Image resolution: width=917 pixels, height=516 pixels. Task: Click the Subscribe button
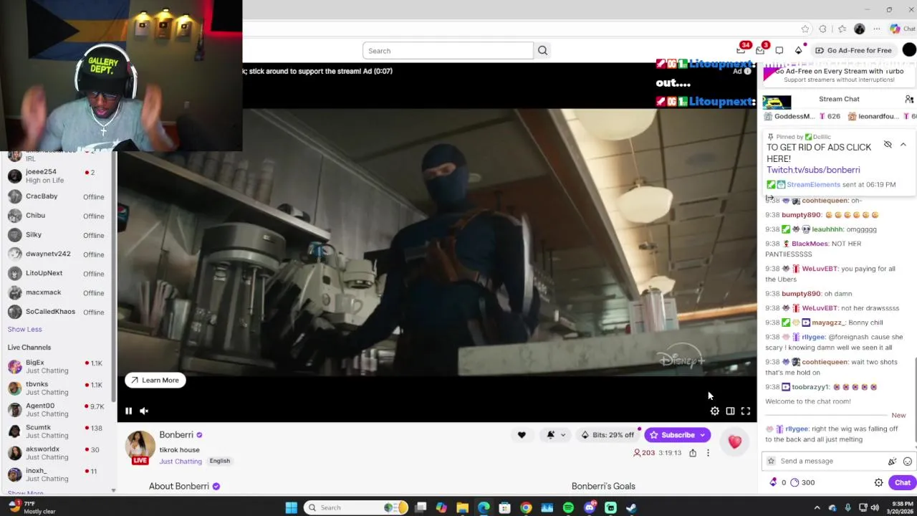click(677, 435)
